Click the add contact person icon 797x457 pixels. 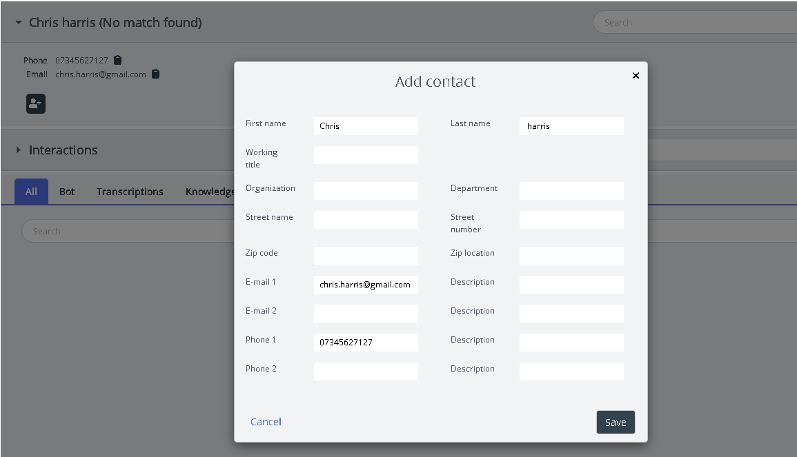click(36, 103)
